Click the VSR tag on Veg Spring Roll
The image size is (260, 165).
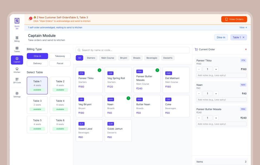(110, 73)
